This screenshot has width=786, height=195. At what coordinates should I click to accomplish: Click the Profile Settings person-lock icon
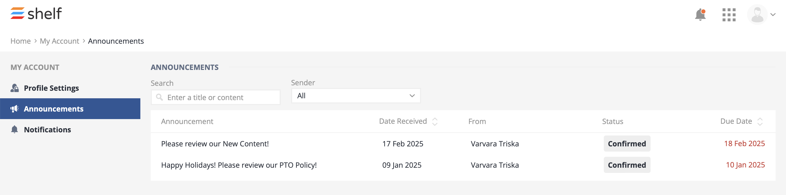click(x=14, y=88)
